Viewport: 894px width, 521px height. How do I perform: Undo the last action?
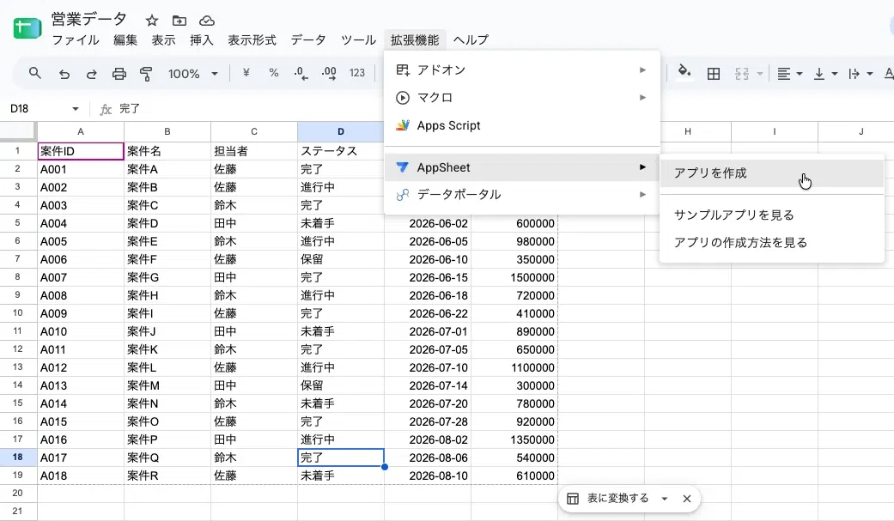pos(64,74)
